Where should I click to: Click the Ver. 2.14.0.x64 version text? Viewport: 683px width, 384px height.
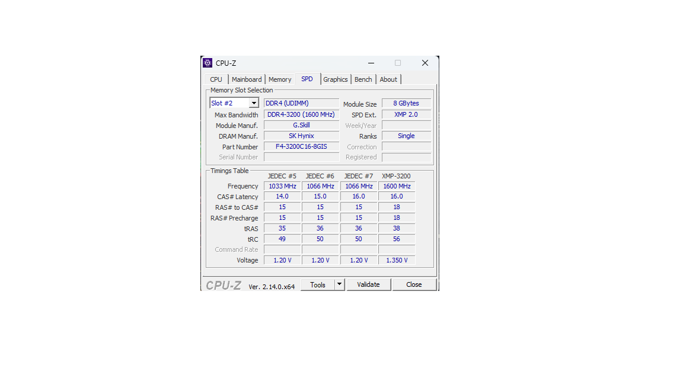tap(272, 286)
